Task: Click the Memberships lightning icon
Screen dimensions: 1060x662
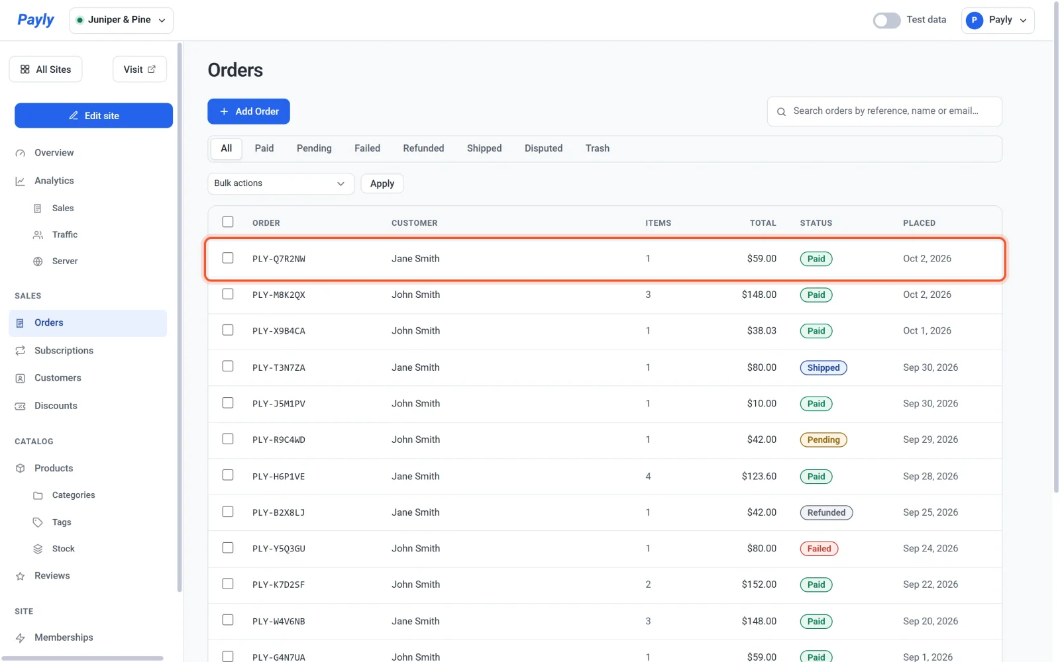Action: coord(21,638)
